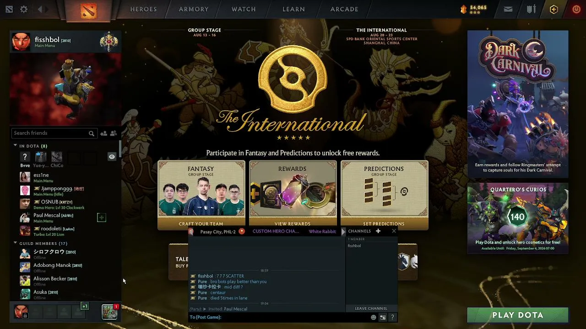Collapse the In Dota friends section

click(15, 146)
